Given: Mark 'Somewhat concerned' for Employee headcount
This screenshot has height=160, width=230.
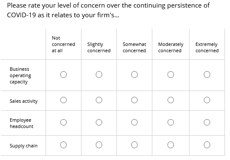Looking at the screenshot, I should pyautogui.click(x=134, y=123).
